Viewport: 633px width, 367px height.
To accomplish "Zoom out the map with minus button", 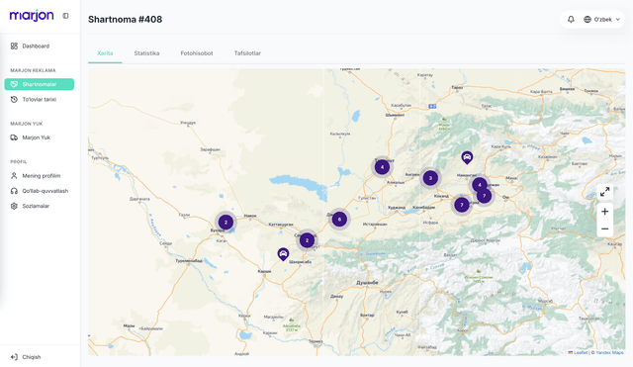I will pos(604,229).
